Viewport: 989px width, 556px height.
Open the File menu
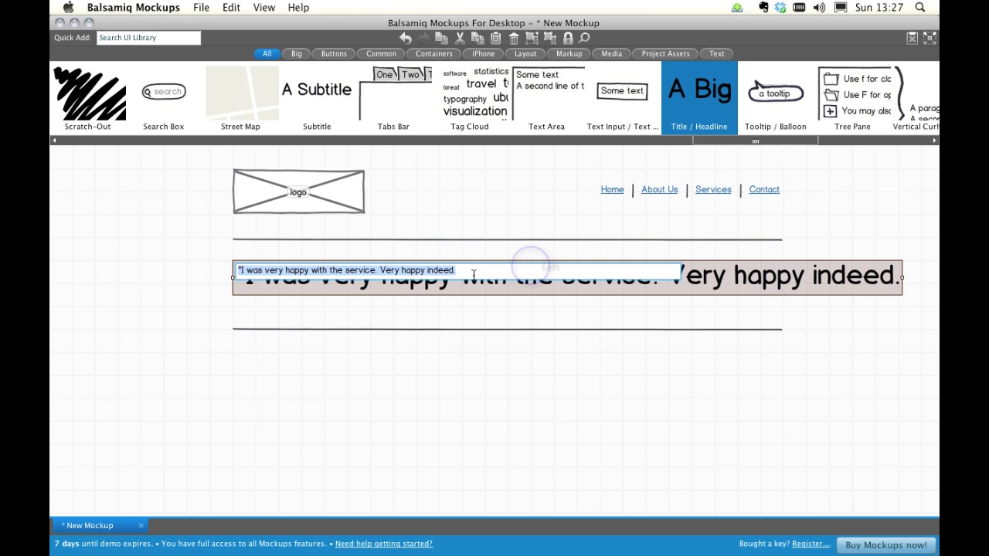click(x=201, y=7)
